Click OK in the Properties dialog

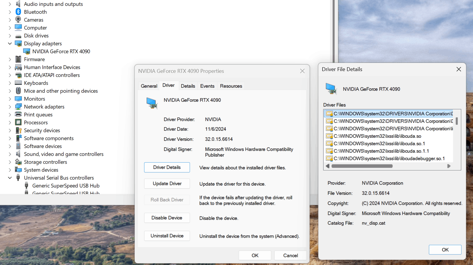[x=255, y=255]
